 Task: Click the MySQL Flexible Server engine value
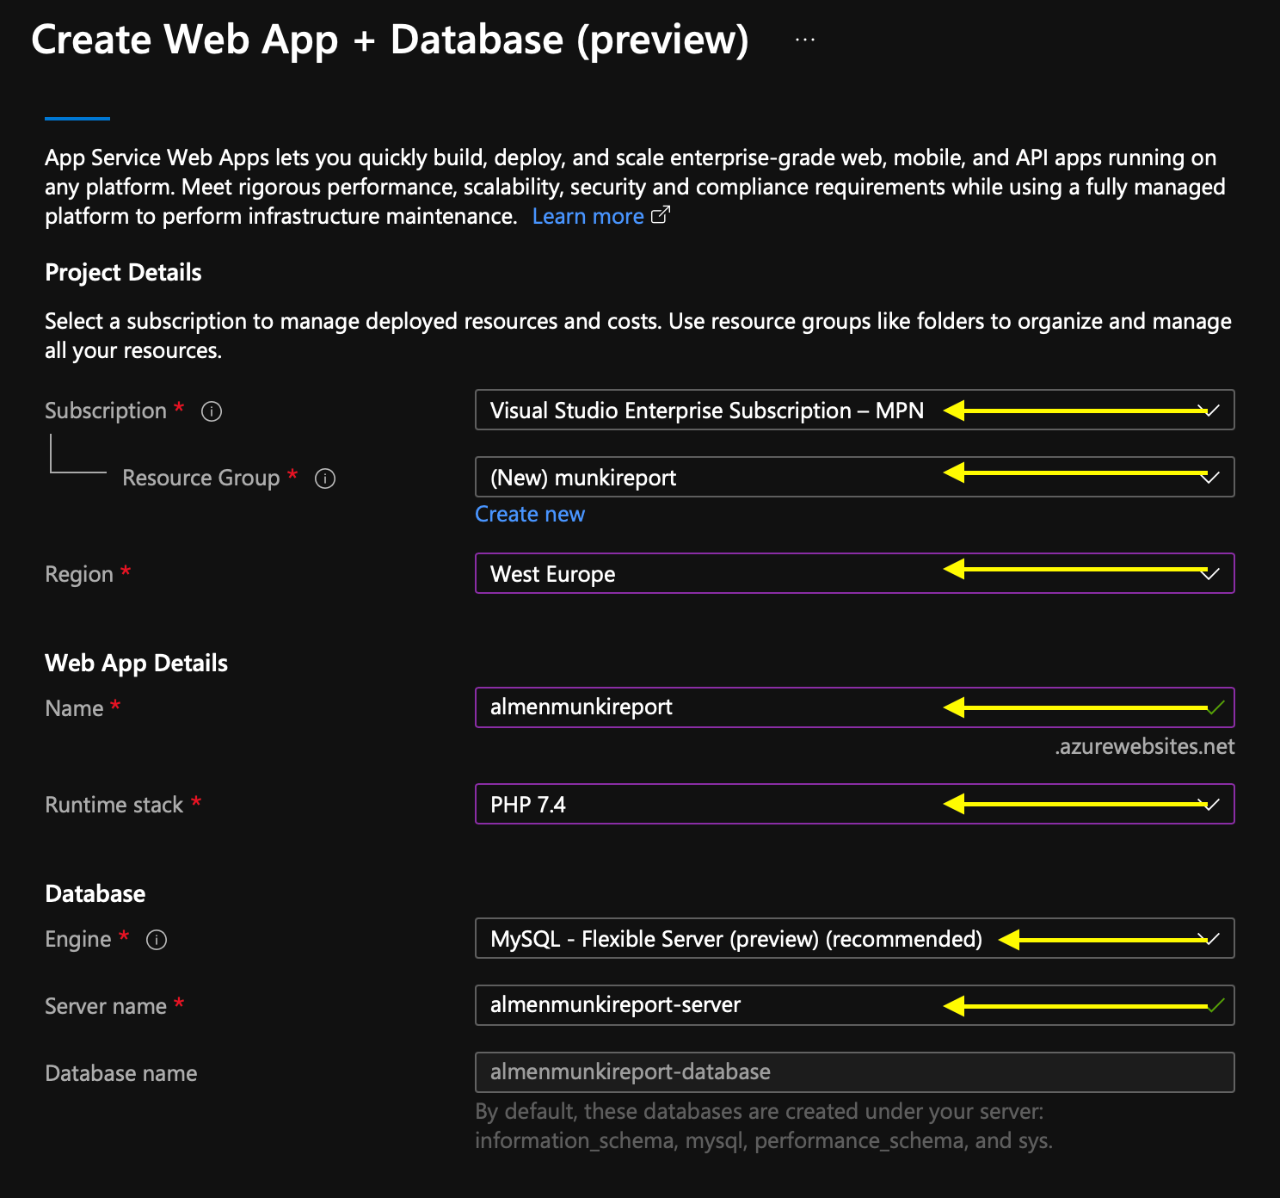pyautogui.click(x=735, y=938)
